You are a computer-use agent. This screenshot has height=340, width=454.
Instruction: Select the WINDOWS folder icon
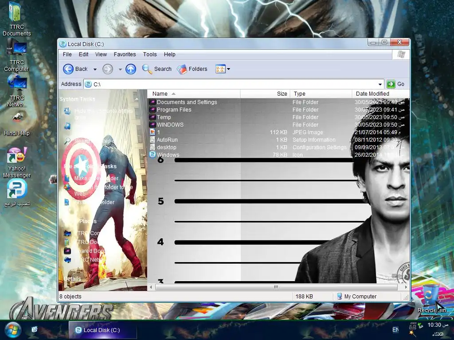point(153,124)
